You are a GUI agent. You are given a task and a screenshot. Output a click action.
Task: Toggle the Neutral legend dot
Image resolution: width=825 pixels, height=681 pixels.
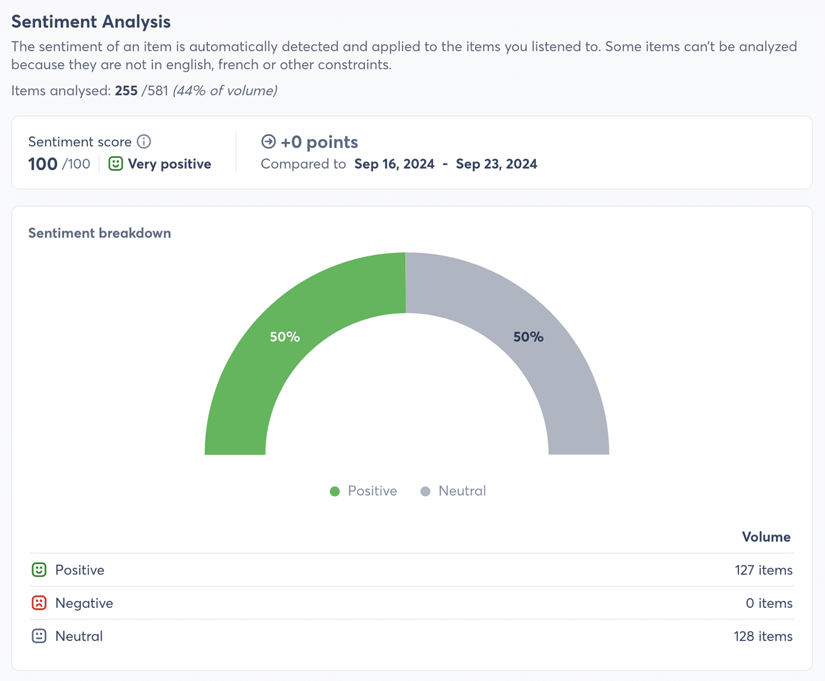(425, 491)
